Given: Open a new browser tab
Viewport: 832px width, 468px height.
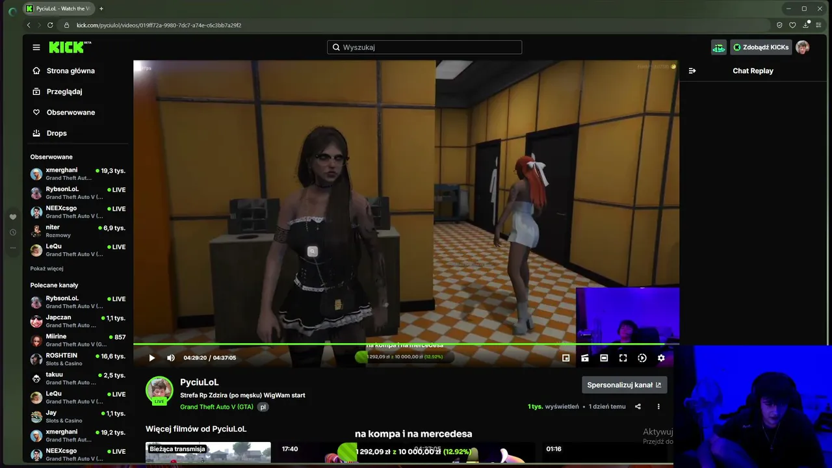Looking at the screenshot, I should 101,8.
